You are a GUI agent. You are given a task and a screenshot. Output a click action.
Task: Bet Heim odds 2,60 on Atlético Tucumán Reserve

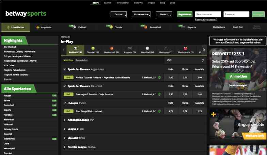click(171, 77)
